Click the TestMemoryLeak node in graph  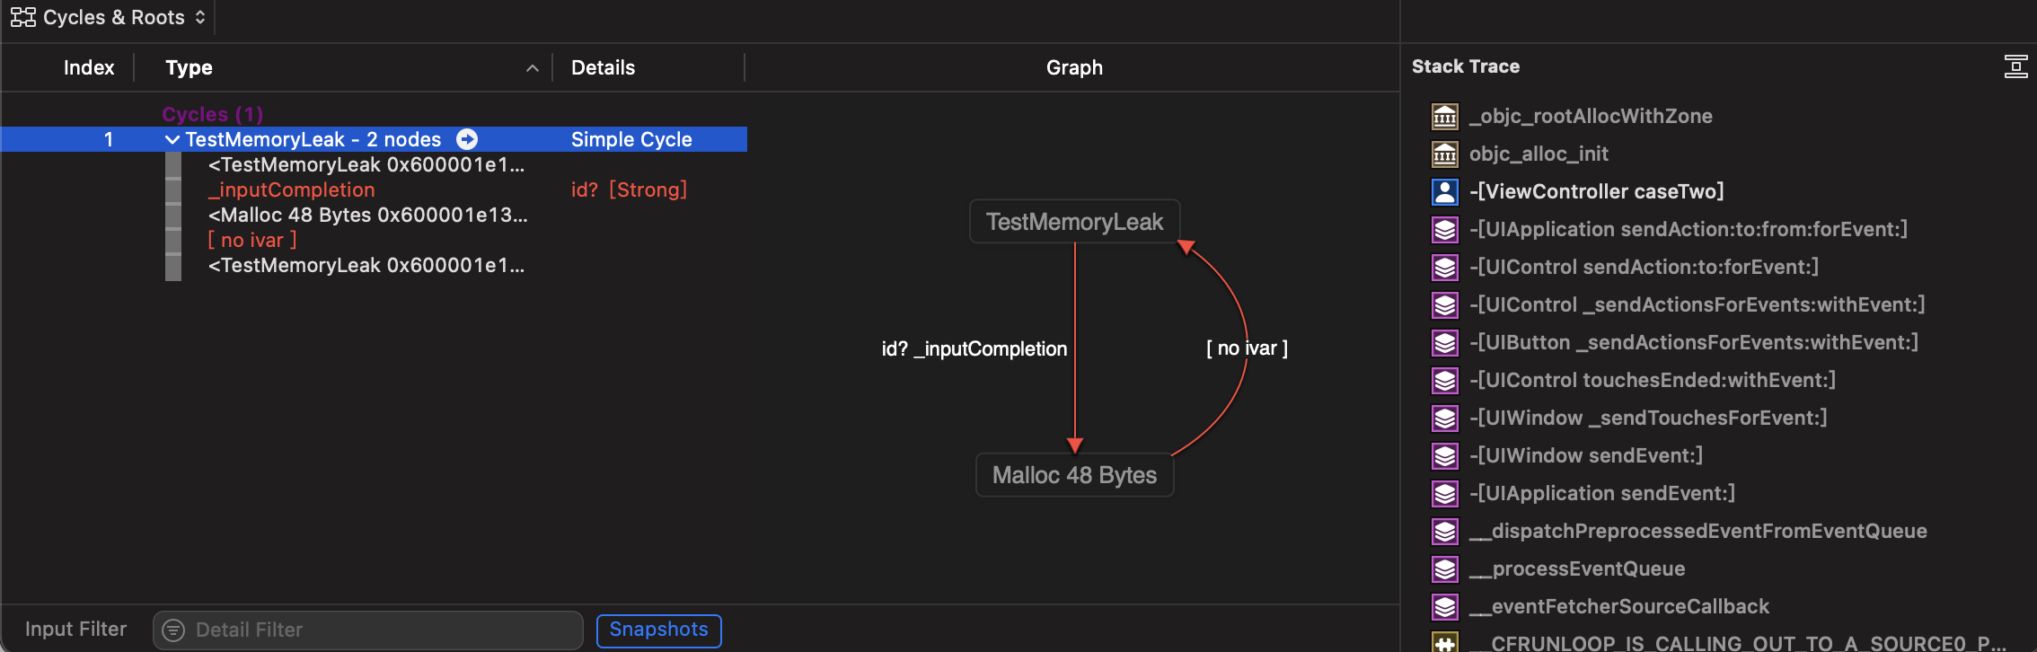tap(1074, 222)
